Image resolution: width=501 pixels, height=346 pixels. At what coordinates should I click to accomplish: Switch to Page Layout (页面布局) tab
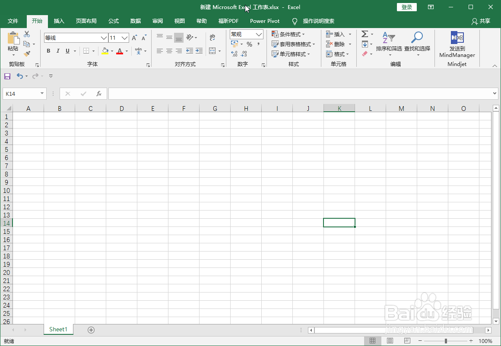86,21
